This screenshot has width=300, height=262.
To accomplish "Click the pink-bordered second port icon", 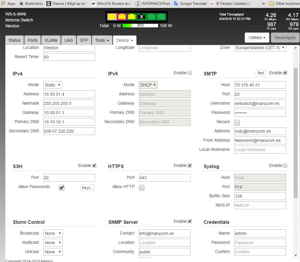I will coord(122,17).
